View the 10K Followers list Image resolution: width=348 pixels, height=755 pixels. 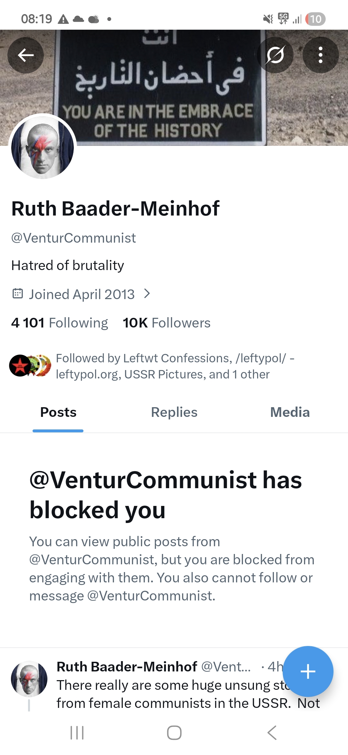point(167,323)
